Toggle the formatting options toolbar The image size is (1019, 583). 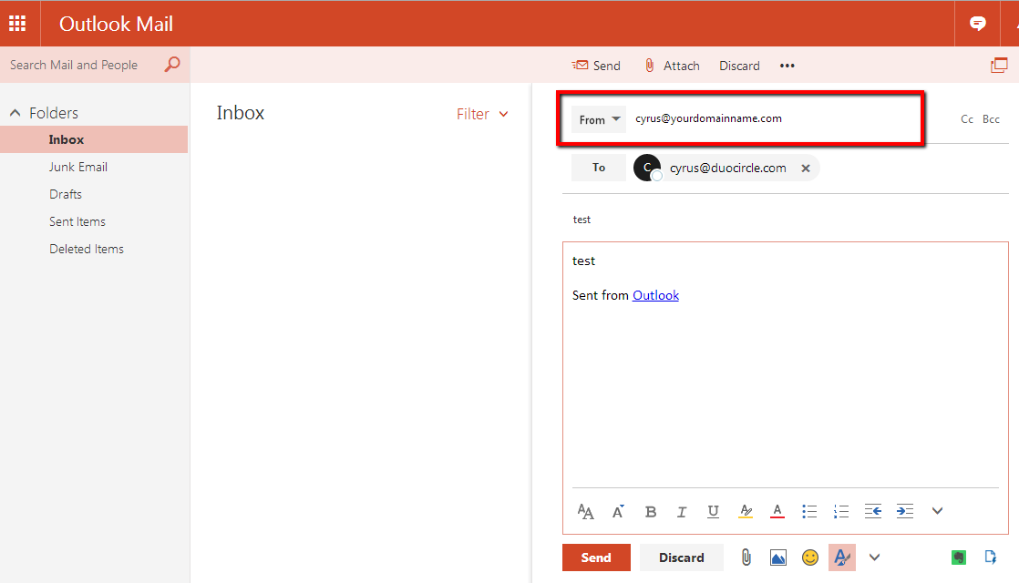click(841, 557)
